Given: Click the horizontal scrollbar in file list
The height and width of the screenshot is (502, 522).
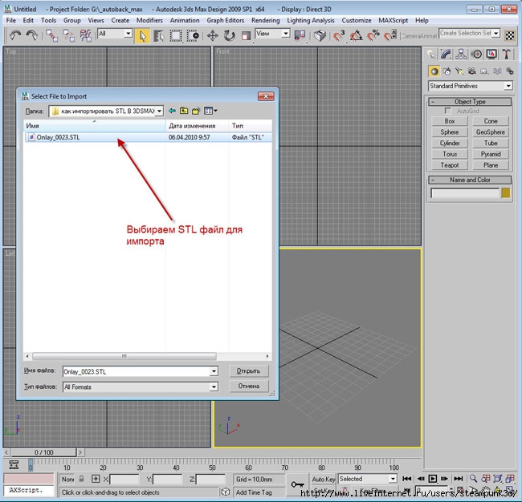Looking at the screenshot, I should (124, 356).
